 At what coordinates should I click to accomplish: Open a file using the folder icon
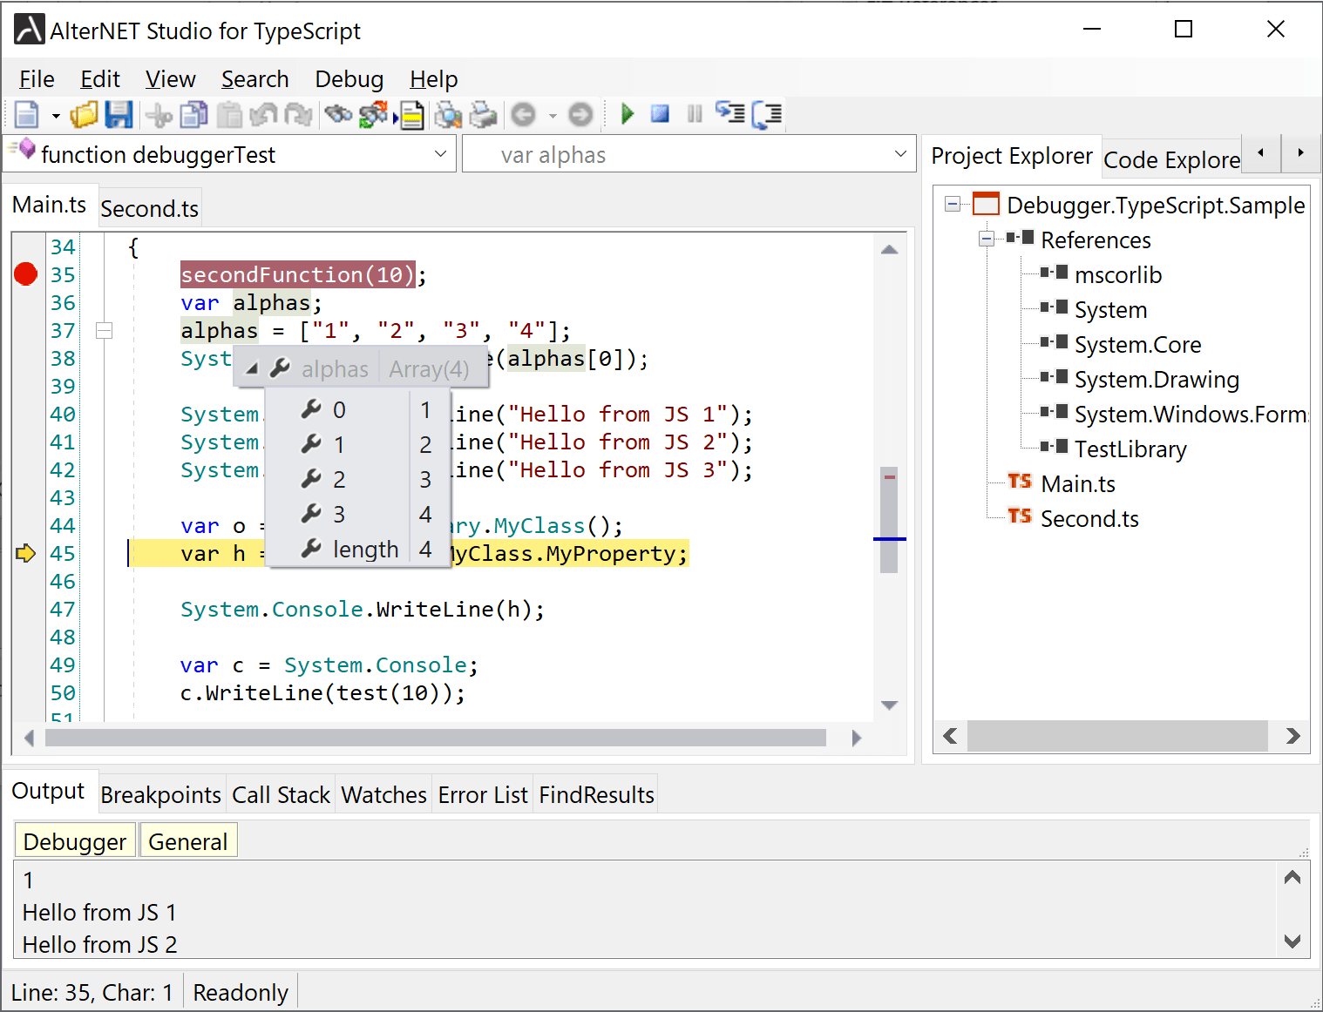coord(85,114)
